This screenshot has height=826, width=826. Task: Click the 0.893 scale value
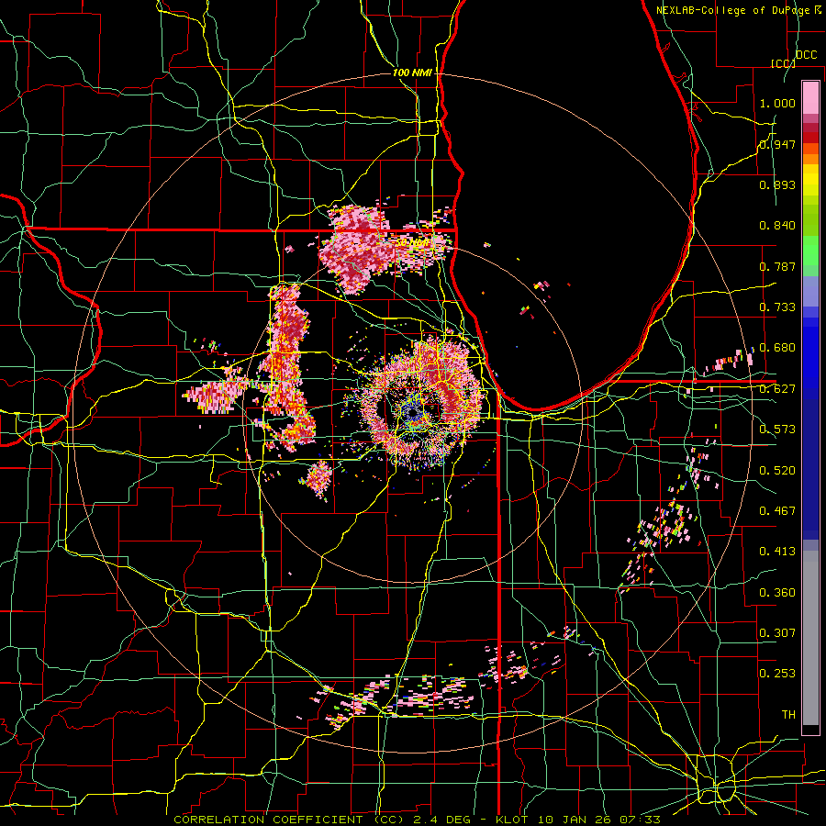777,184
